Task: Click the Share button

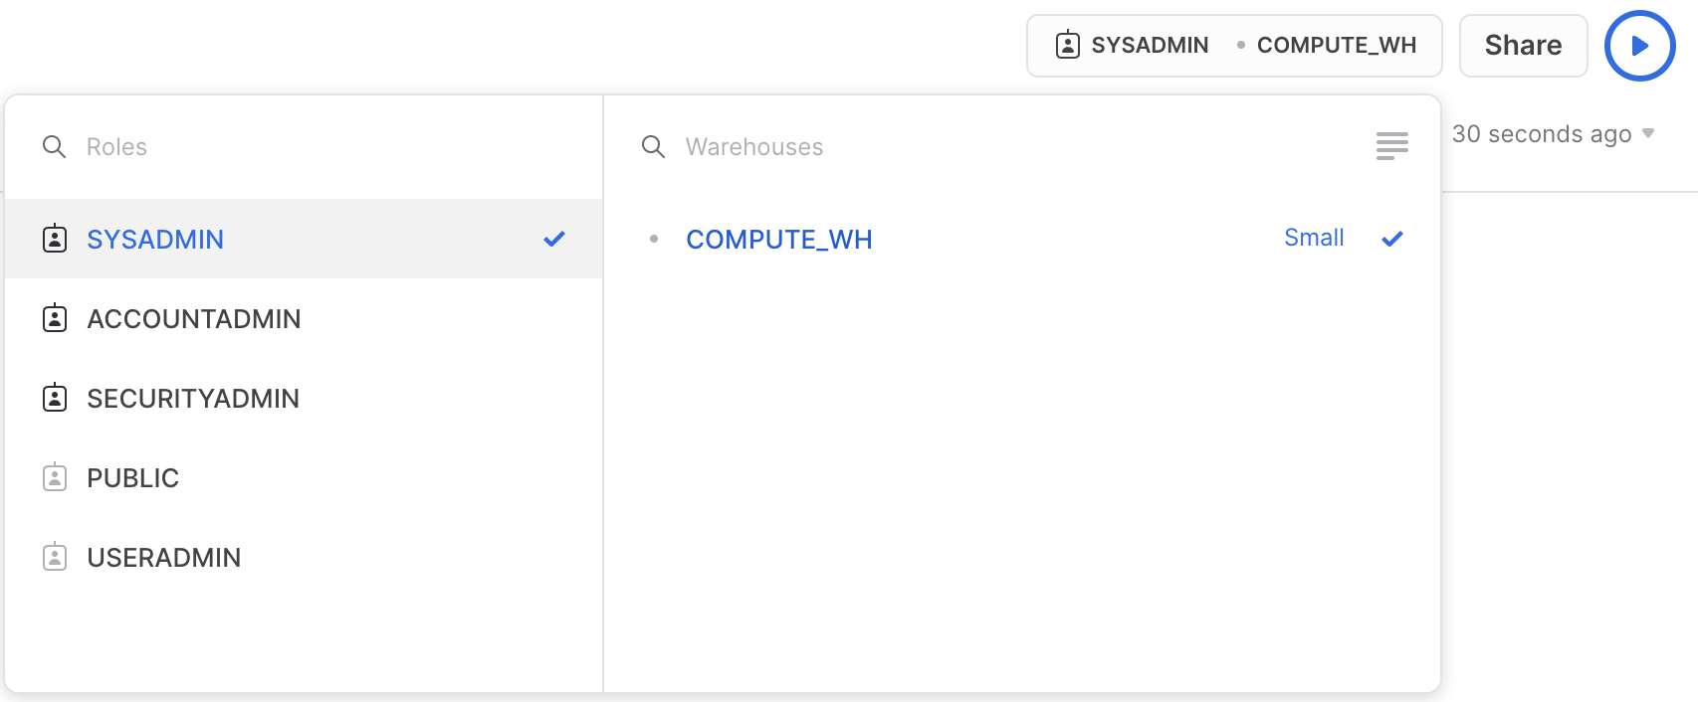Action: pos(1523,45)
